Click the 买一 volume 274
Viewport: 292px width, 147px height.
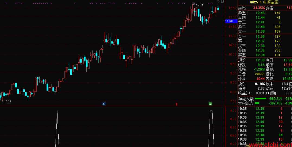pyautogui.click(x=277, y=36)
